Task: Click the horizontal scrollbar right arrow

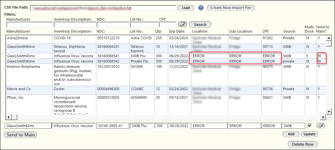Action: (x=323, y=117)
